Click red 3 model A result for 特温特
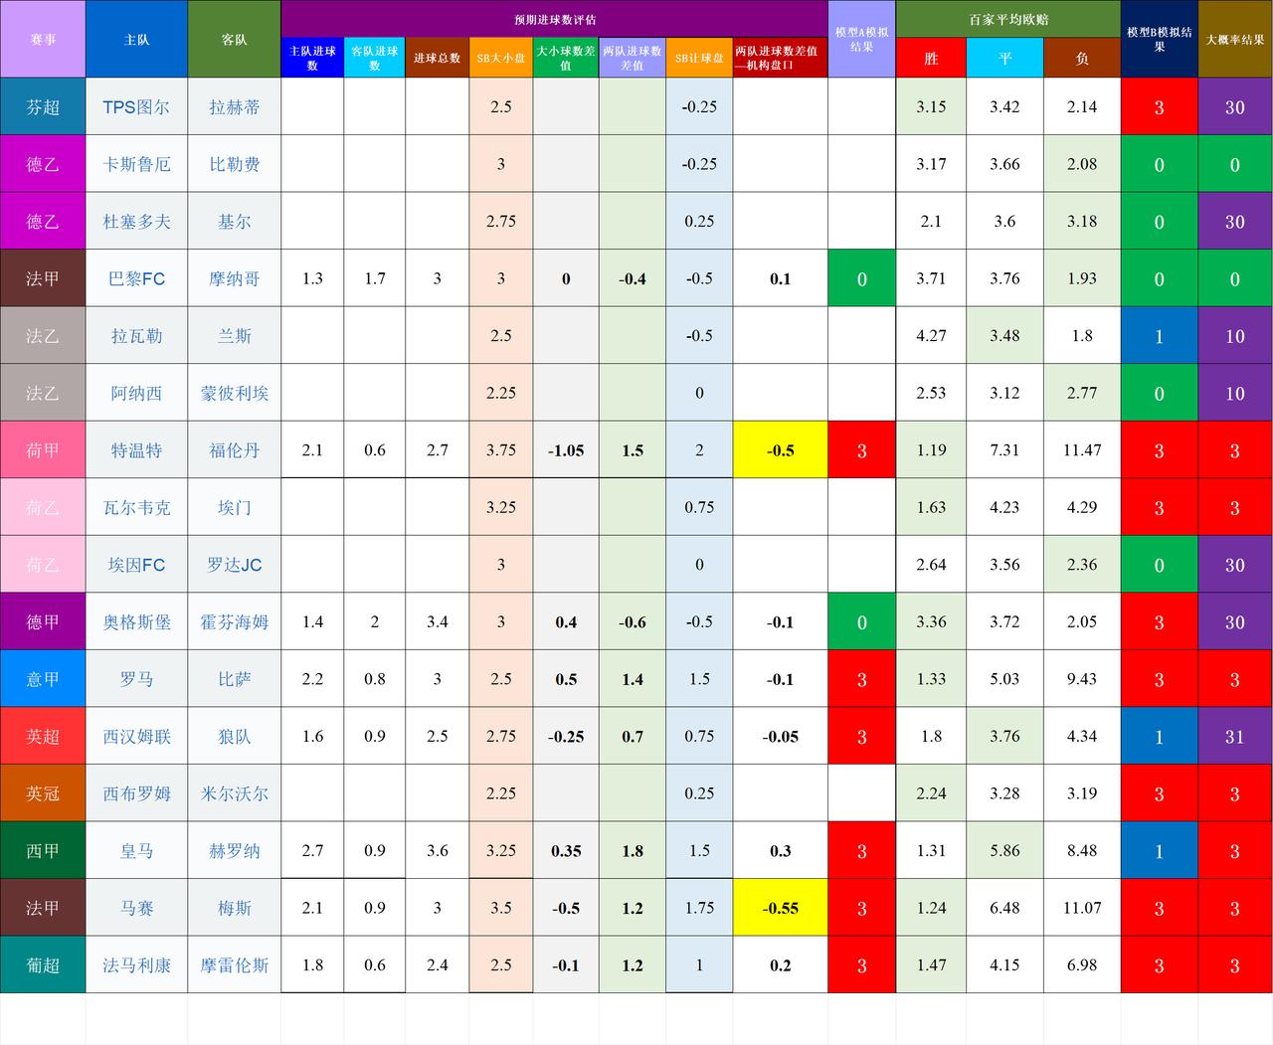 [x=861, y=449]
